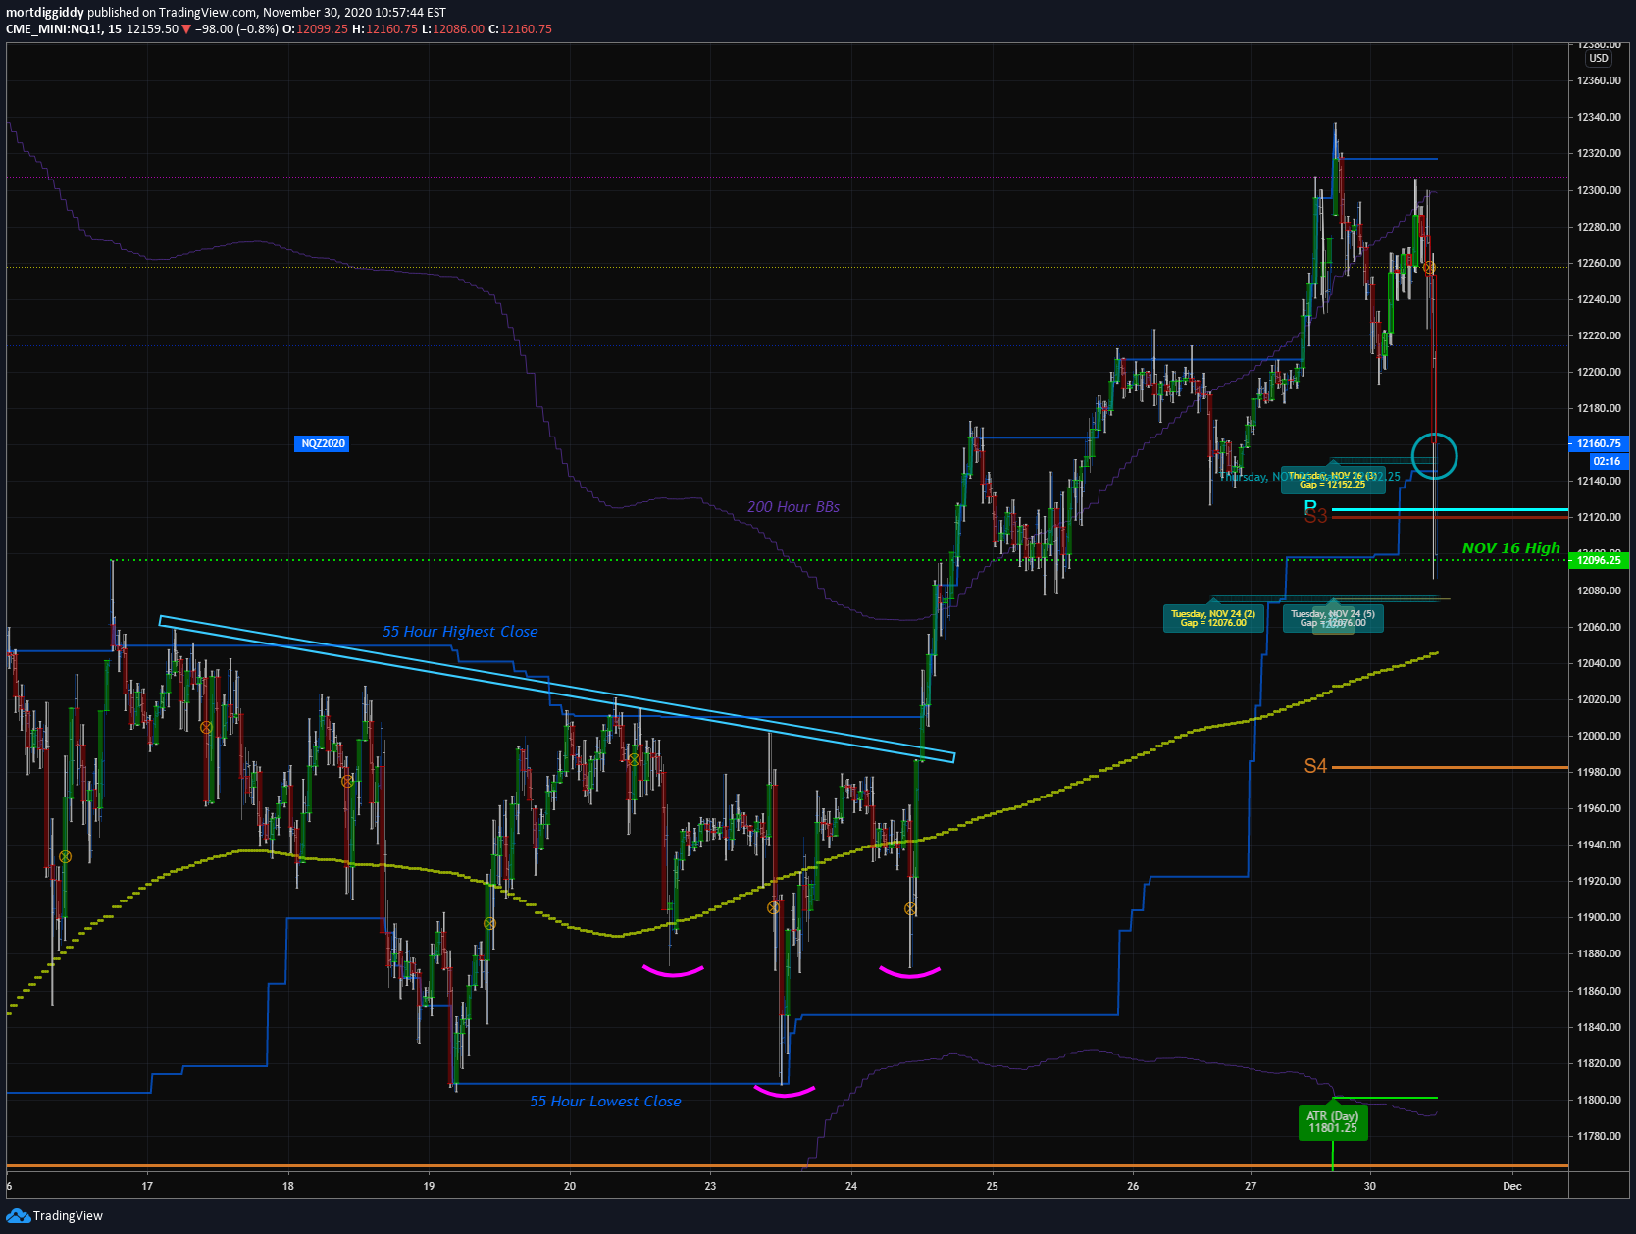
Task: Click date 30 on the time axis
Action: (x=1370, y=1186)
